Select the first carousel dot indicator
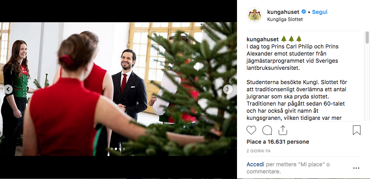The width and height of the screenshot is (370, 179). pos(112,149)
